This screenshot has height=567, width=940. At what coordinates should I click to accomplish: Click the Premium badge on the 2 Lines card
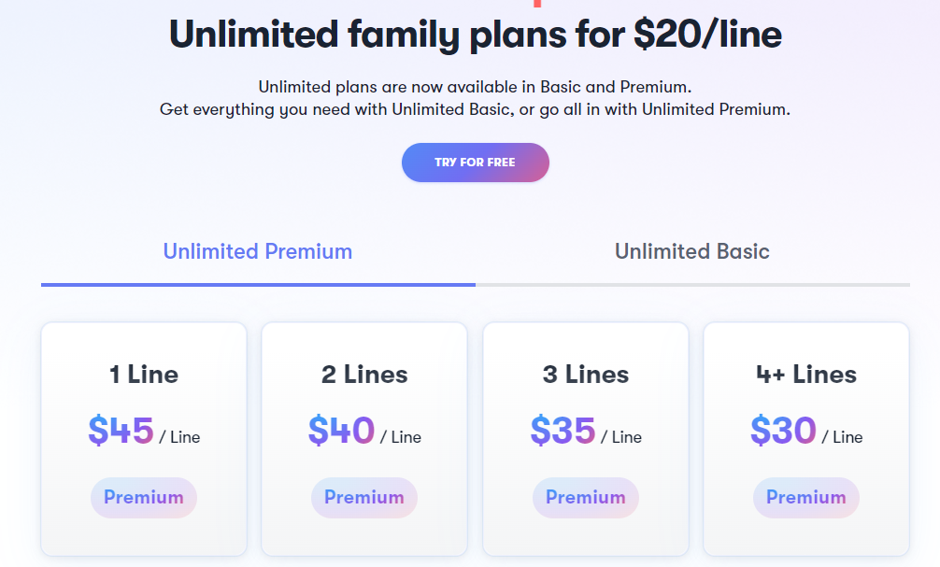tap(363, 498)
